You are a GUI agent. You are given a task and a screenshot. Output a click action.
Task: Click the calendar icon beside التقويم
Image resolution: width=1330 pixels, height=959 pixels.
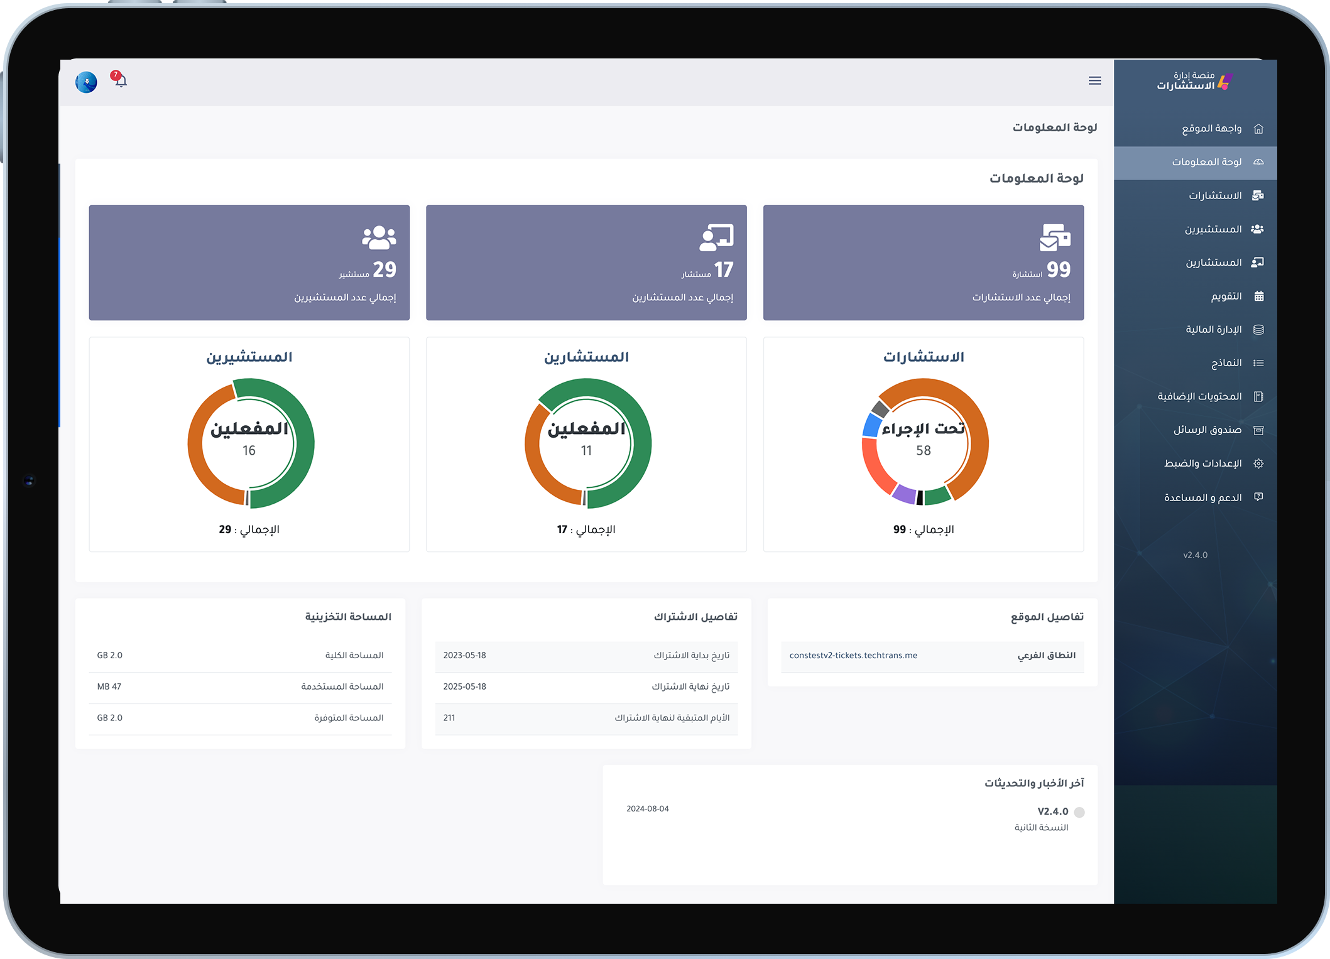[1259, 296]
